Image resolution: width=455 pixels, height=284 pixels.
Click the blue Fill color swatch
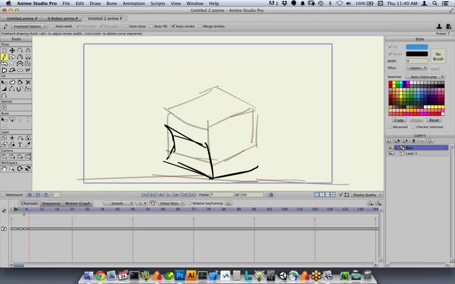417,47
